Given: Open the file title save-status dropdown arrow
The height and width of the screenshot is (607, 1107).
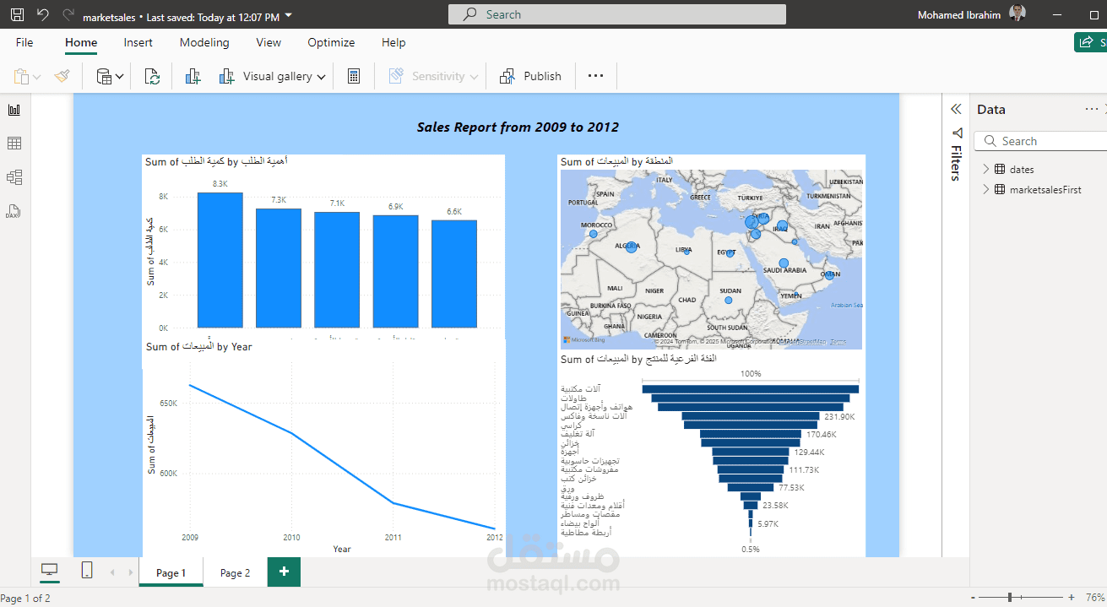Looking at the screenshot, I should [x=289, y=16].
